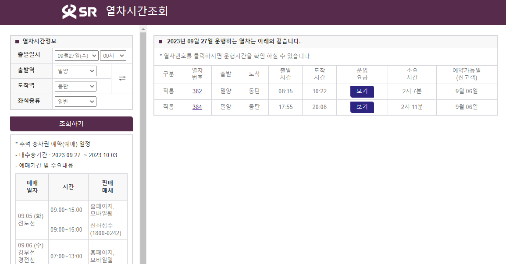Viewport: 506px width, 264px height.
Task: Click the 9월 06일 reservation date for train 382
Action: (x=466, y=91)
